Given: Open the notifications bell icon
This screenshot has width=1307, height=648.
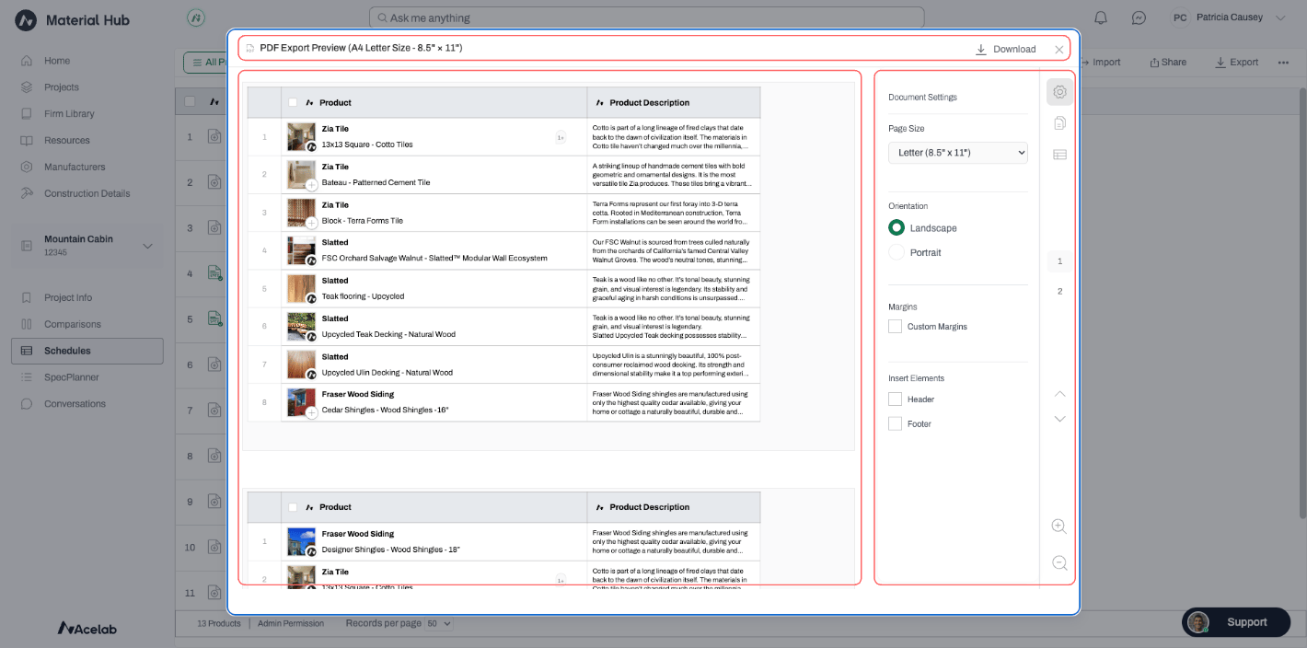Looking at the screenshot, I should [1101, 17].
